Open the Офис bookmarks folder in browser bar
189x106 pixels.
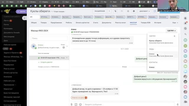pos(10,2)
